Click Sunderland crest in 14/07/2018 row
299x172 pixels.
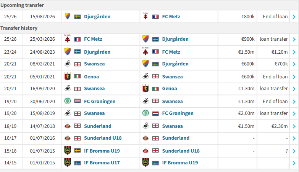(x=68, y=126)
